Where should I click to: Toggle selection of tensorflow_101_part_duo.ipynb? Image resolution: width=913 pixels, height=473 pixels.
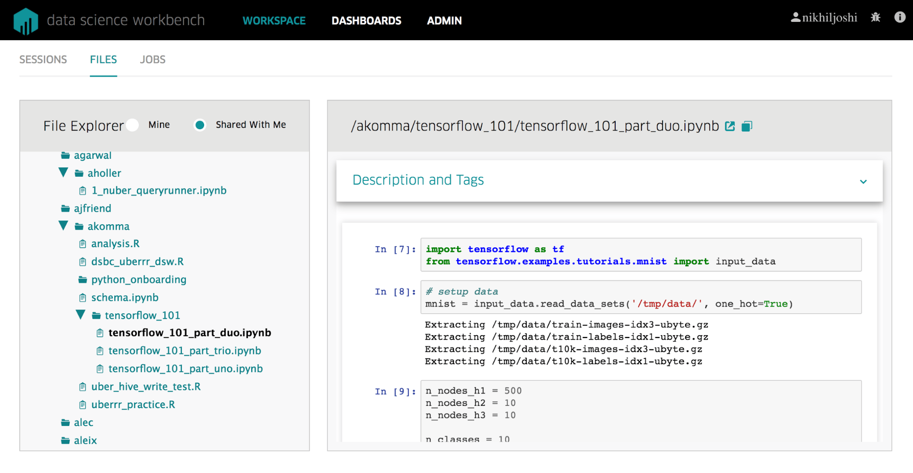click(190, 332)
